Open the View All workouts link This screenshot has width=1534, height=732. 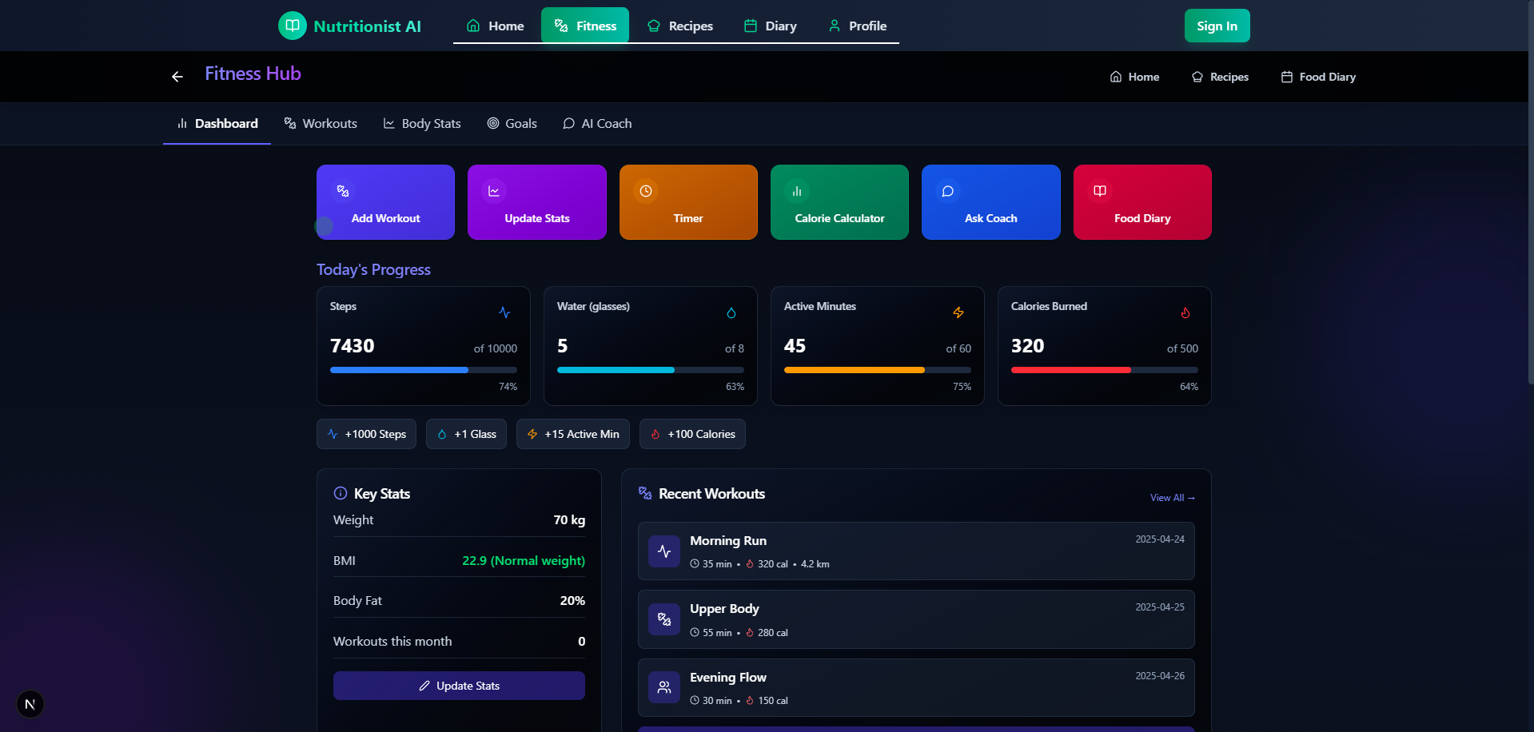(1173, 498)
